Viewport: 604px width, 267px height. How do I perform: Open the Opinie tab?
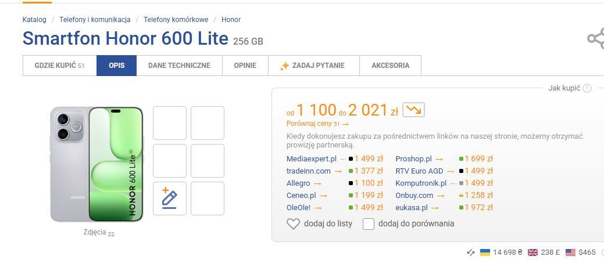click(x=245, y=66)
